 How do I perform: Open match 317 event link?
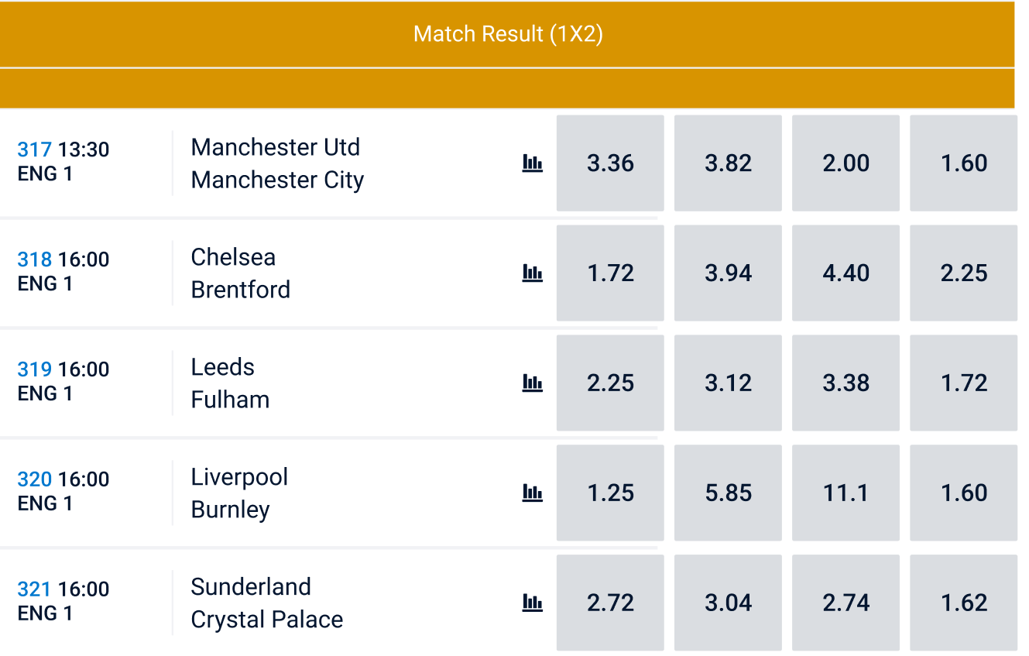[35, 149]
